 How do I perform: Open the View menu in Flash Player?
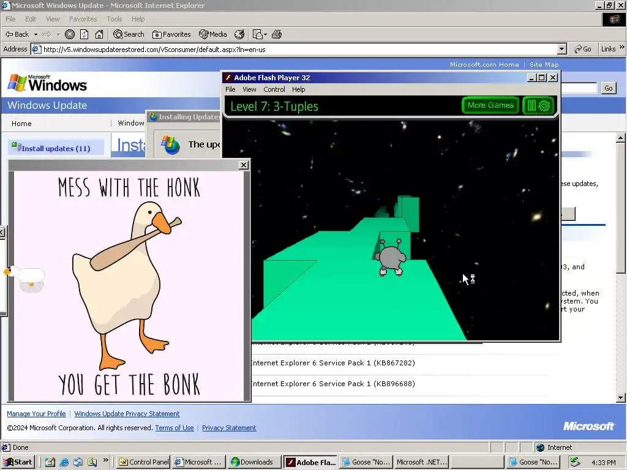[249, 89]
